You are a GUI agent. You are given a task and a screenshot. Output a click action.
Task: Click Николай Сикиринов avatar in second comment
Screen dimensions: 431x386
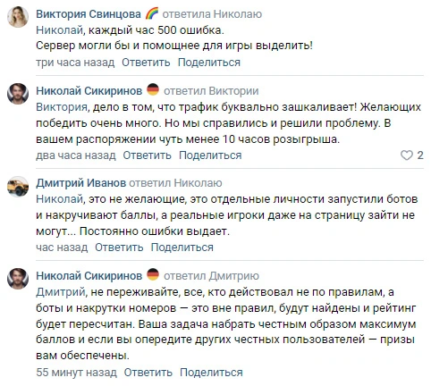pos(18,94)
